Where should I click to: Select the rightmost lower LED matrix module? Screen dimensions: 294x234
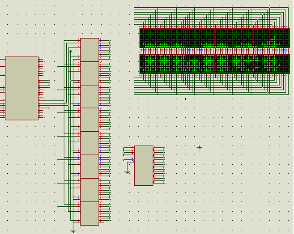(280, 64)
